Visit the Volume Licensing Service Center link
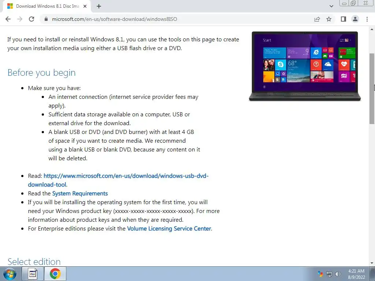The height and width of the screenshot is (281, 375). point(169,228)
